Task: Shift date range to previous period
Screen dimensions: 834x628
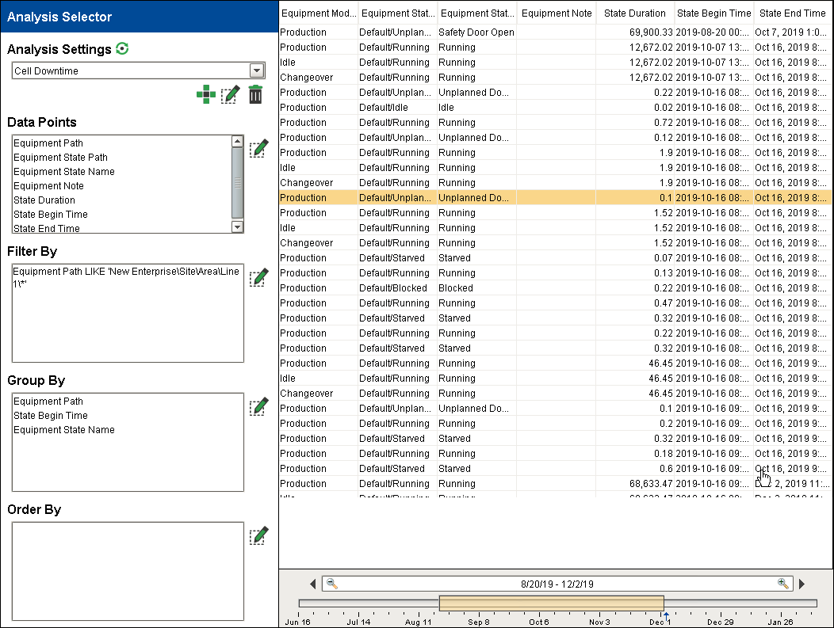Action: coord(312,584)
